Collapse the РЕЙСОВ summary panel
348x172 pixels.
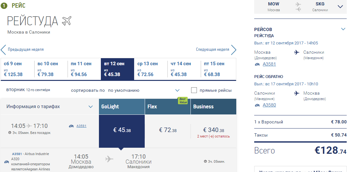(x=343, y=29)
